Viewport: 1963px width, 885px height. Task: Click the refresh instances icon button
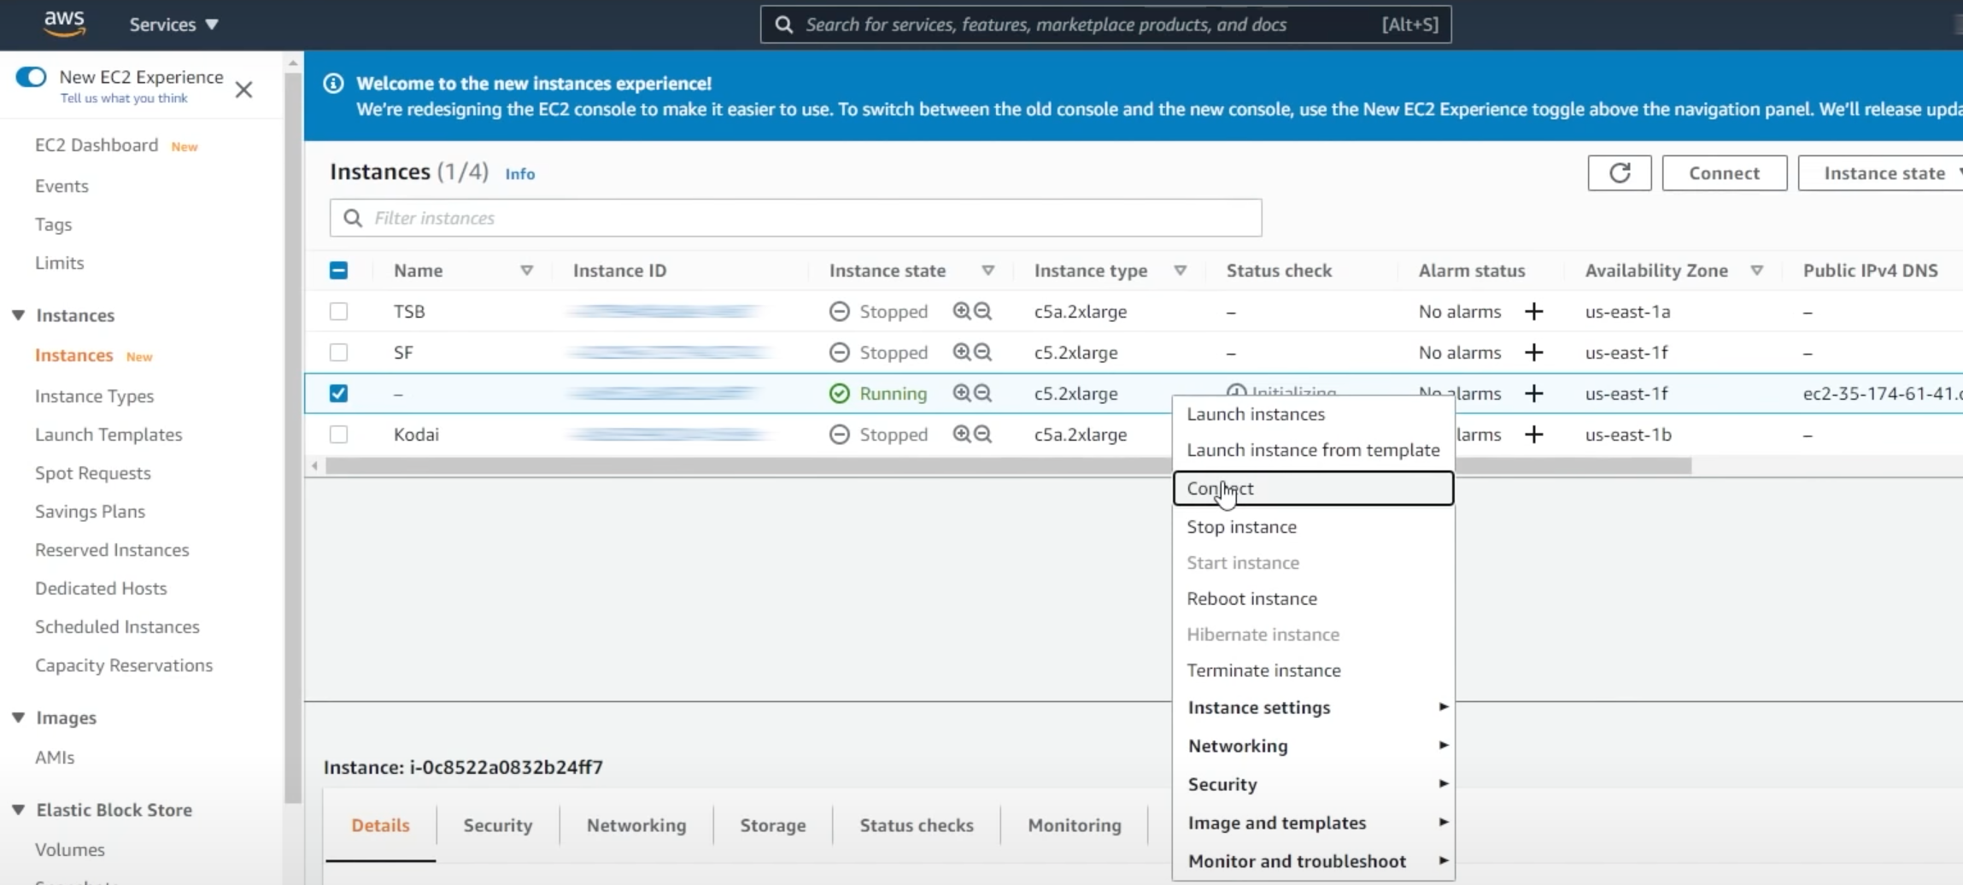point(1619,173)
